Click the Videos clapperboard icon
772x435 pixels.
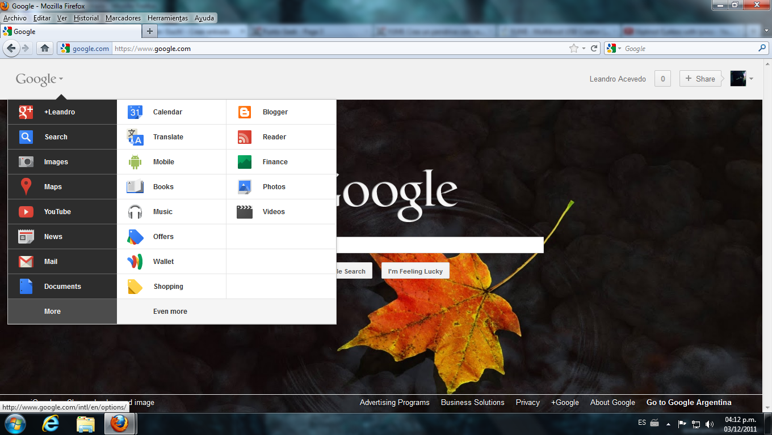pyautogui.click(x=245, y=212)
